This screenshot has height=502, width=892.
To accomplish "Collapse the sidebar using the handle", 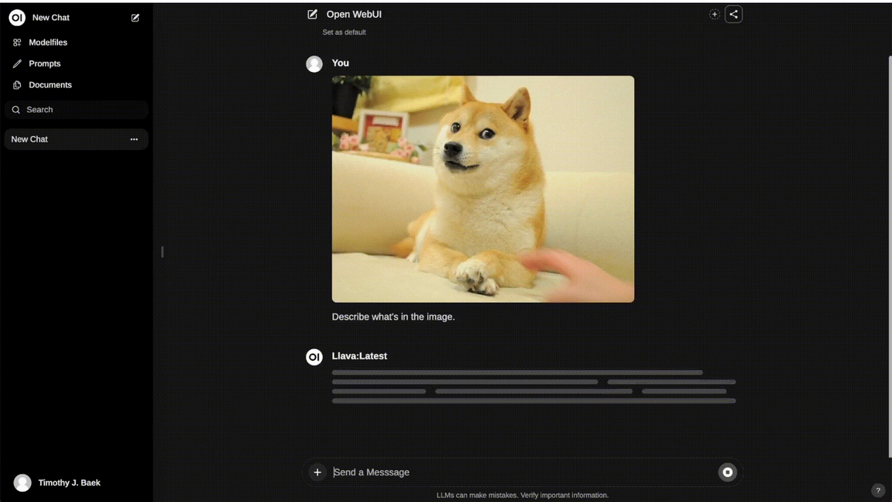I will (x=162, y=252).
